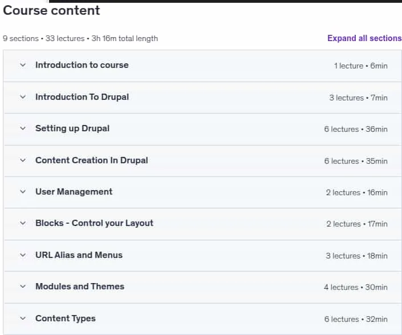Select the Introduction To Drupal heading

pos(82,97)
